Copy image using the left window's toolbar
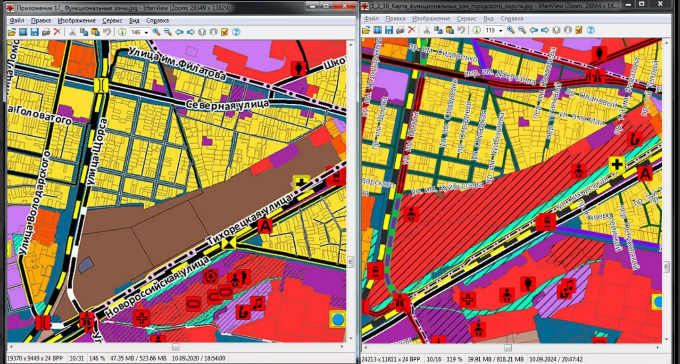680x364 pixels. (84, 32)
